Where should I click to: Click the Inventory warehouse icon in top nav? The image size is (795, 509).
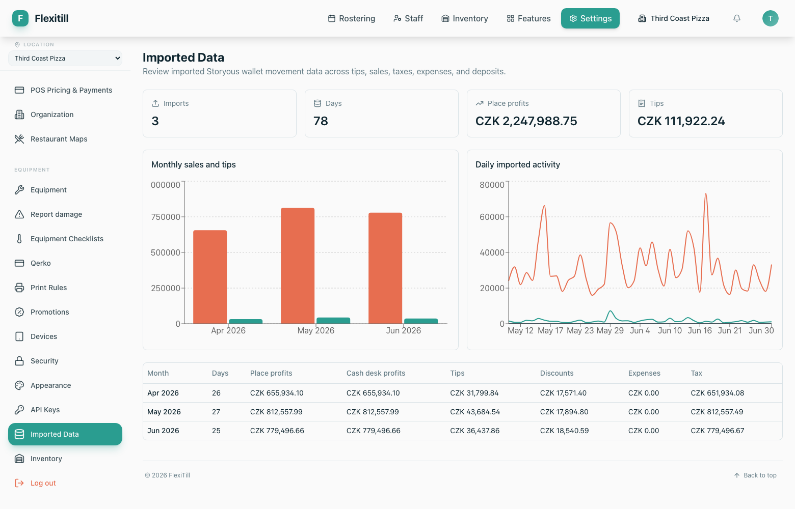click(x=445, y=18)
